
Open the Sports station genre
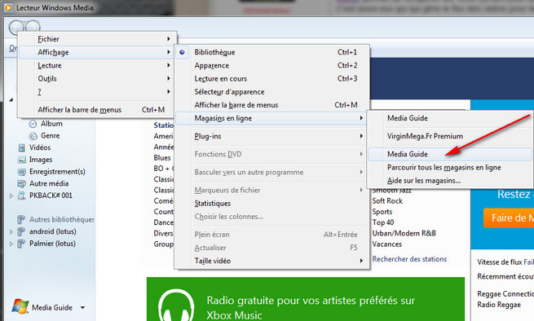tap(382, 212)
